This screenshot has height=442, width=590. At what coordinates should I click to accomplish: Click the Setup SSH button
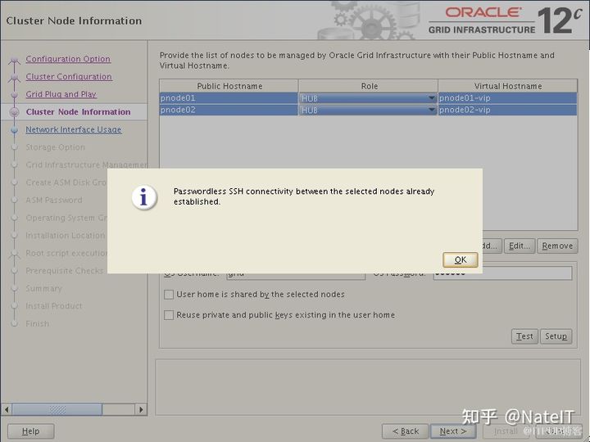point(556,336)
